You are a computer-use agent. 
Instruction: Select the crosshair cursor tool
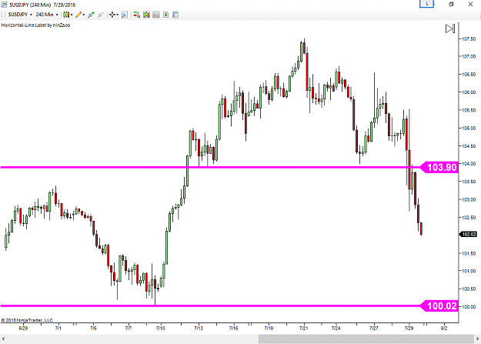click(x=112, y=15)
